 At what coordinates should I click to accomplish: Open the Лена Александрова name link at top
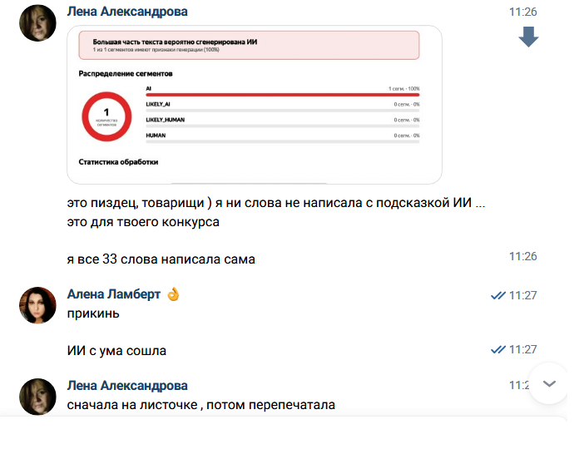click(x=127, y=12)
